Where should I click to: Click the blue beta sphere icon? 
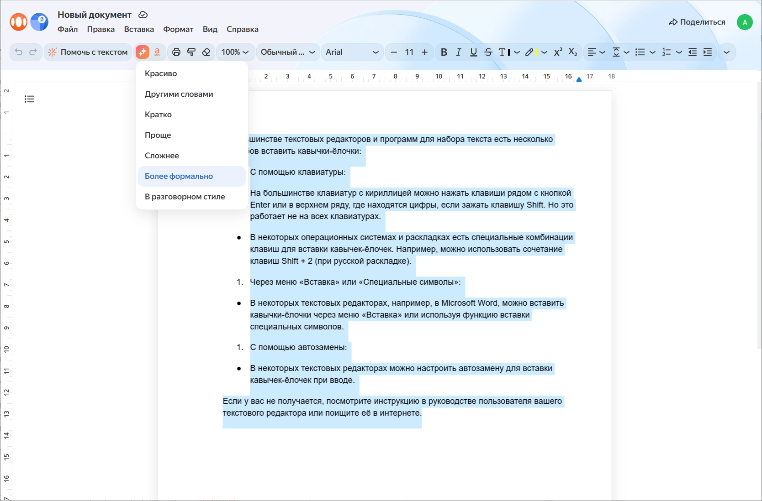point(39,21)
